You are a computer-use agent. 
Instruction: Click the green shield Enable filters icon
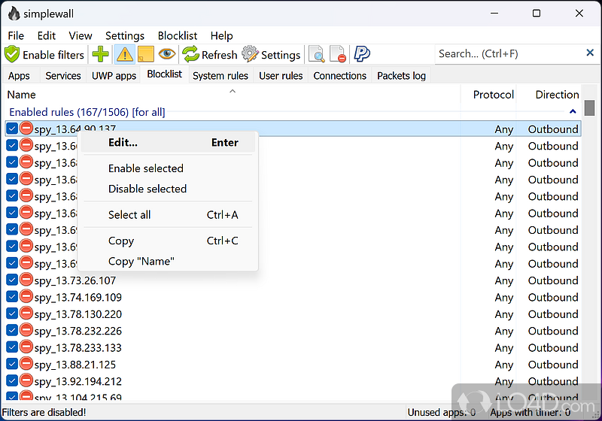(x=12, y=54)
